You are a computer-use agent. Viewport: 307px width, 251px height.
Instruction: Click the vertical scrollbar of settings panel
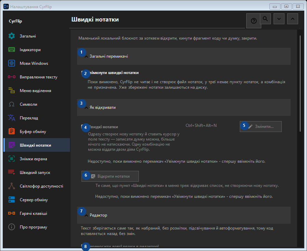pyautogui.click(x=300, y=84)
